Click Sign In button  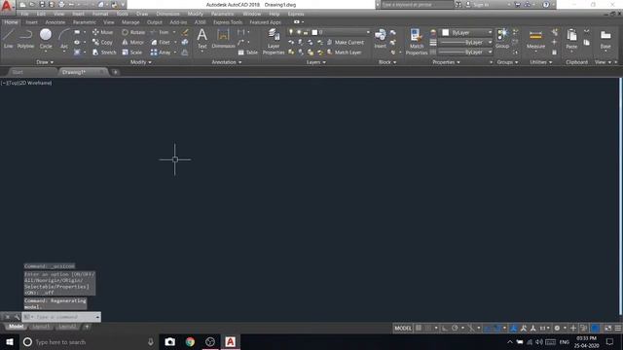click(477, 4)
